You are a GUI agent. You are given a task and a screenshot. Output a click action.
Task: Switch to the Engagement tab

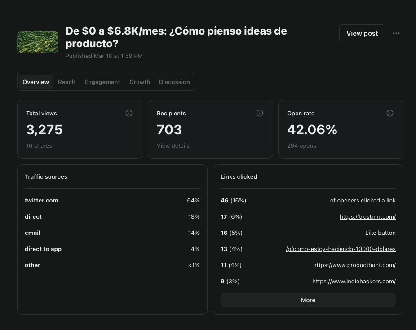pyautogui.click(x=102, y=82)
